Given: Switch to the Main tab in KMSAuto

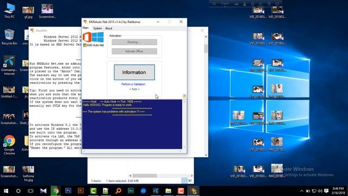Looking at the screenshot, I should coord(86,28).
